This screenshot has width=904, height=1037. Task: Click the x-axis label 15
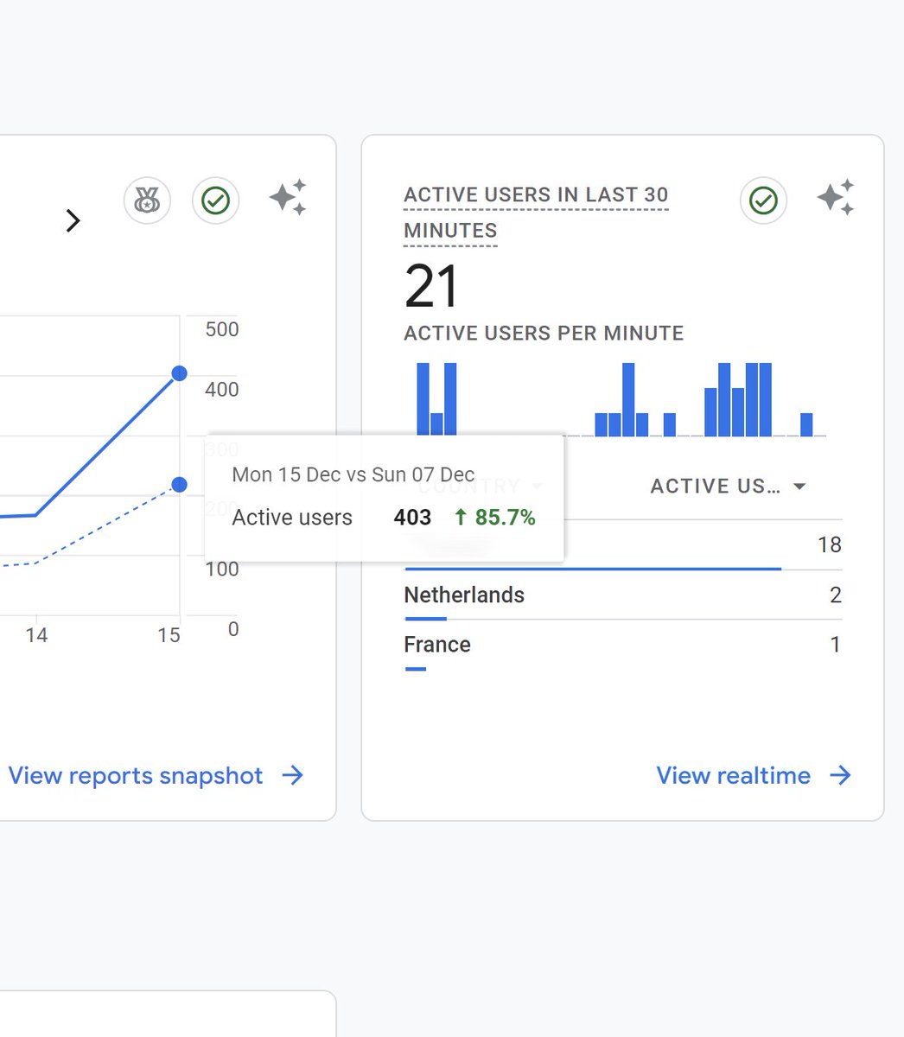169,635
